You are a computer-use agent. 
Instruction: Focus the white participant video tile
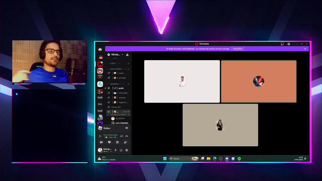pos(182,81)
